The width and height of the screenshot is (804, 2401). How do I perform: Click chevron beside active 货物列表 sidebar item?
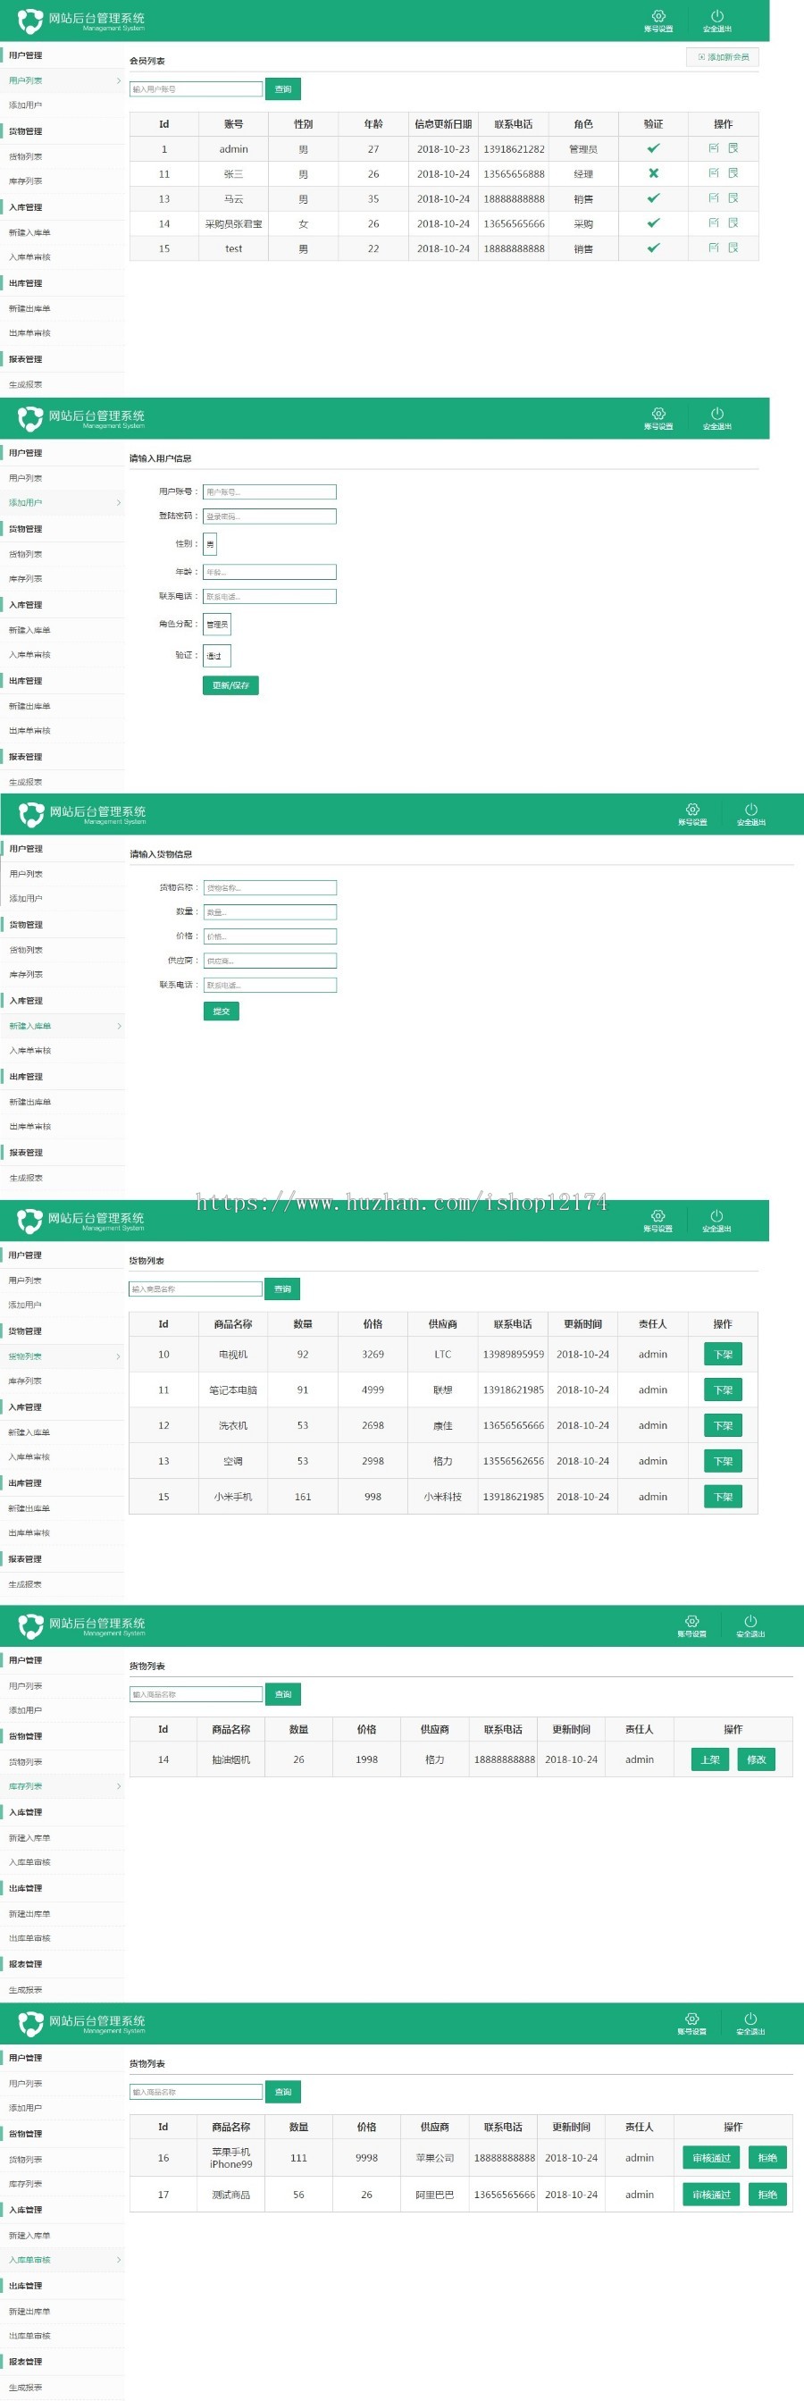[118, 1357]
